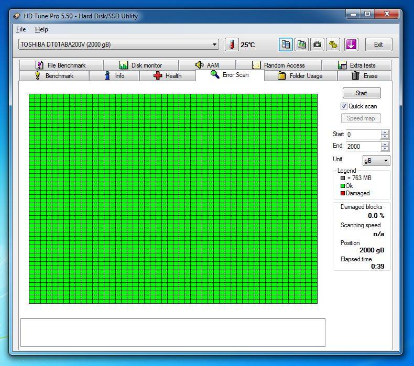Viewport: 414px width, 366px height.
Task: Click the green Ok legend swatch
Action: pyautogui.click(x=343, y=186)
